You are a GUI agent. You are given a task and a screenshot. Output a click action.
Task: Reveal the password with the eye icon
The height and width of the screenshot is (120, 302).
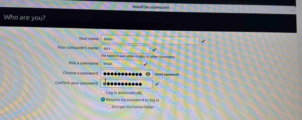click(x=148, y=75)
